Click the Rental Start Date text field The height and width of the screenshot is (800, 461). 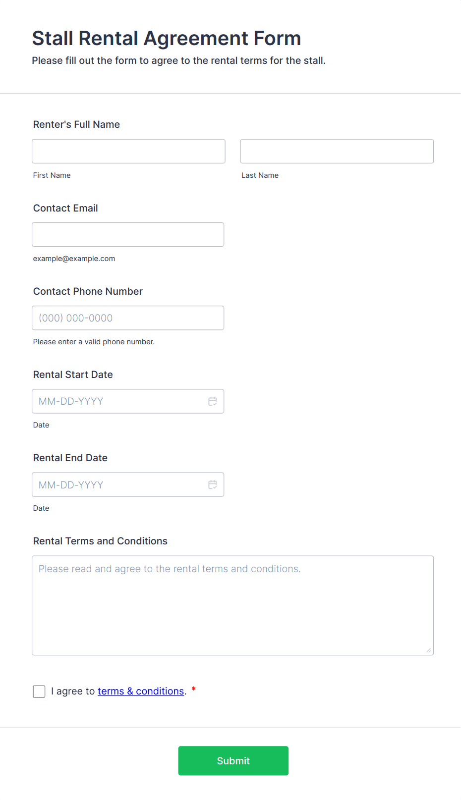click(x=119, y=401)
